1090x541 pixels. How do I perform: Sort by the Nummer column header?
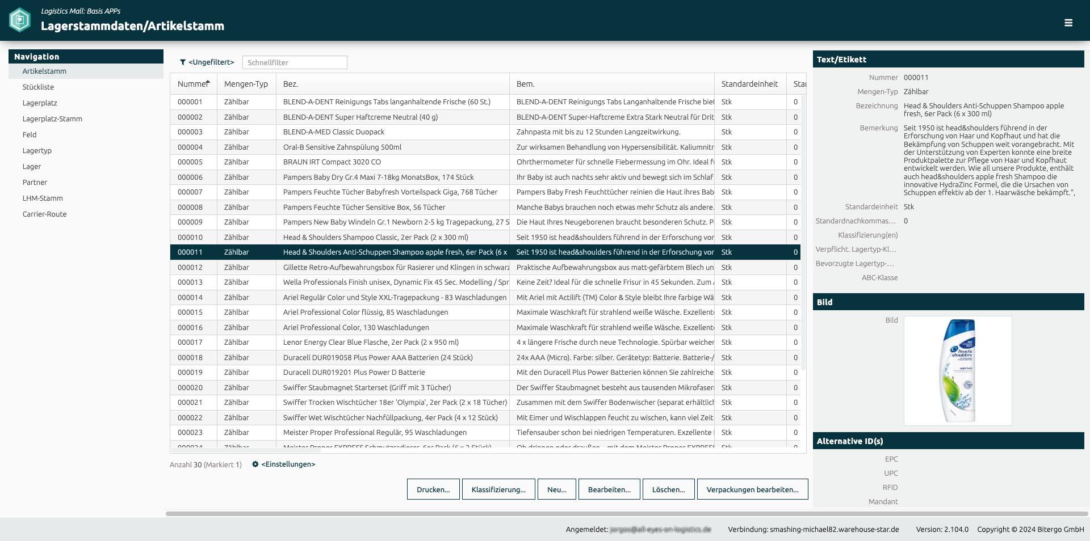pos(194,84)
